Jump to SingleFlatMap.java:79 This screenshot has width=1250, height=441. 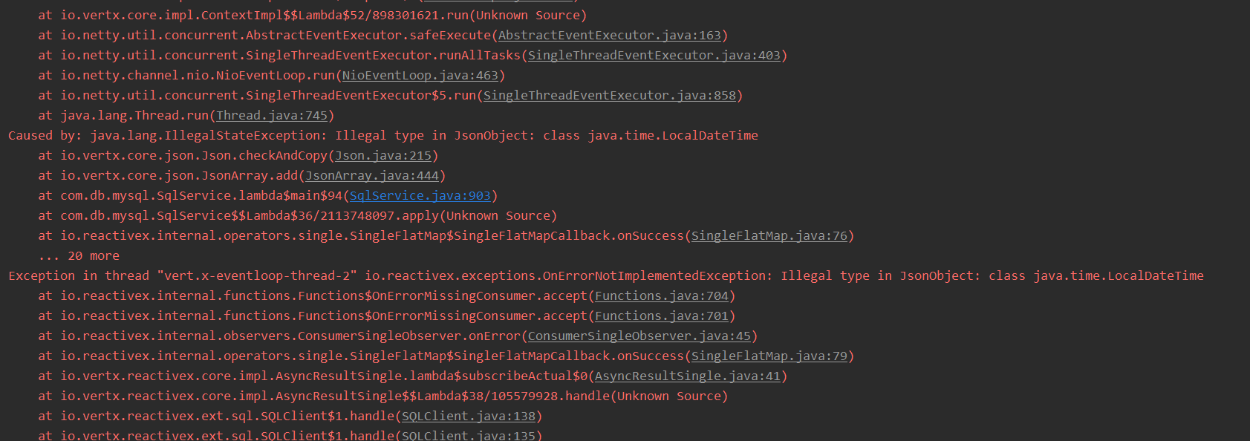(x=769, y=356)
